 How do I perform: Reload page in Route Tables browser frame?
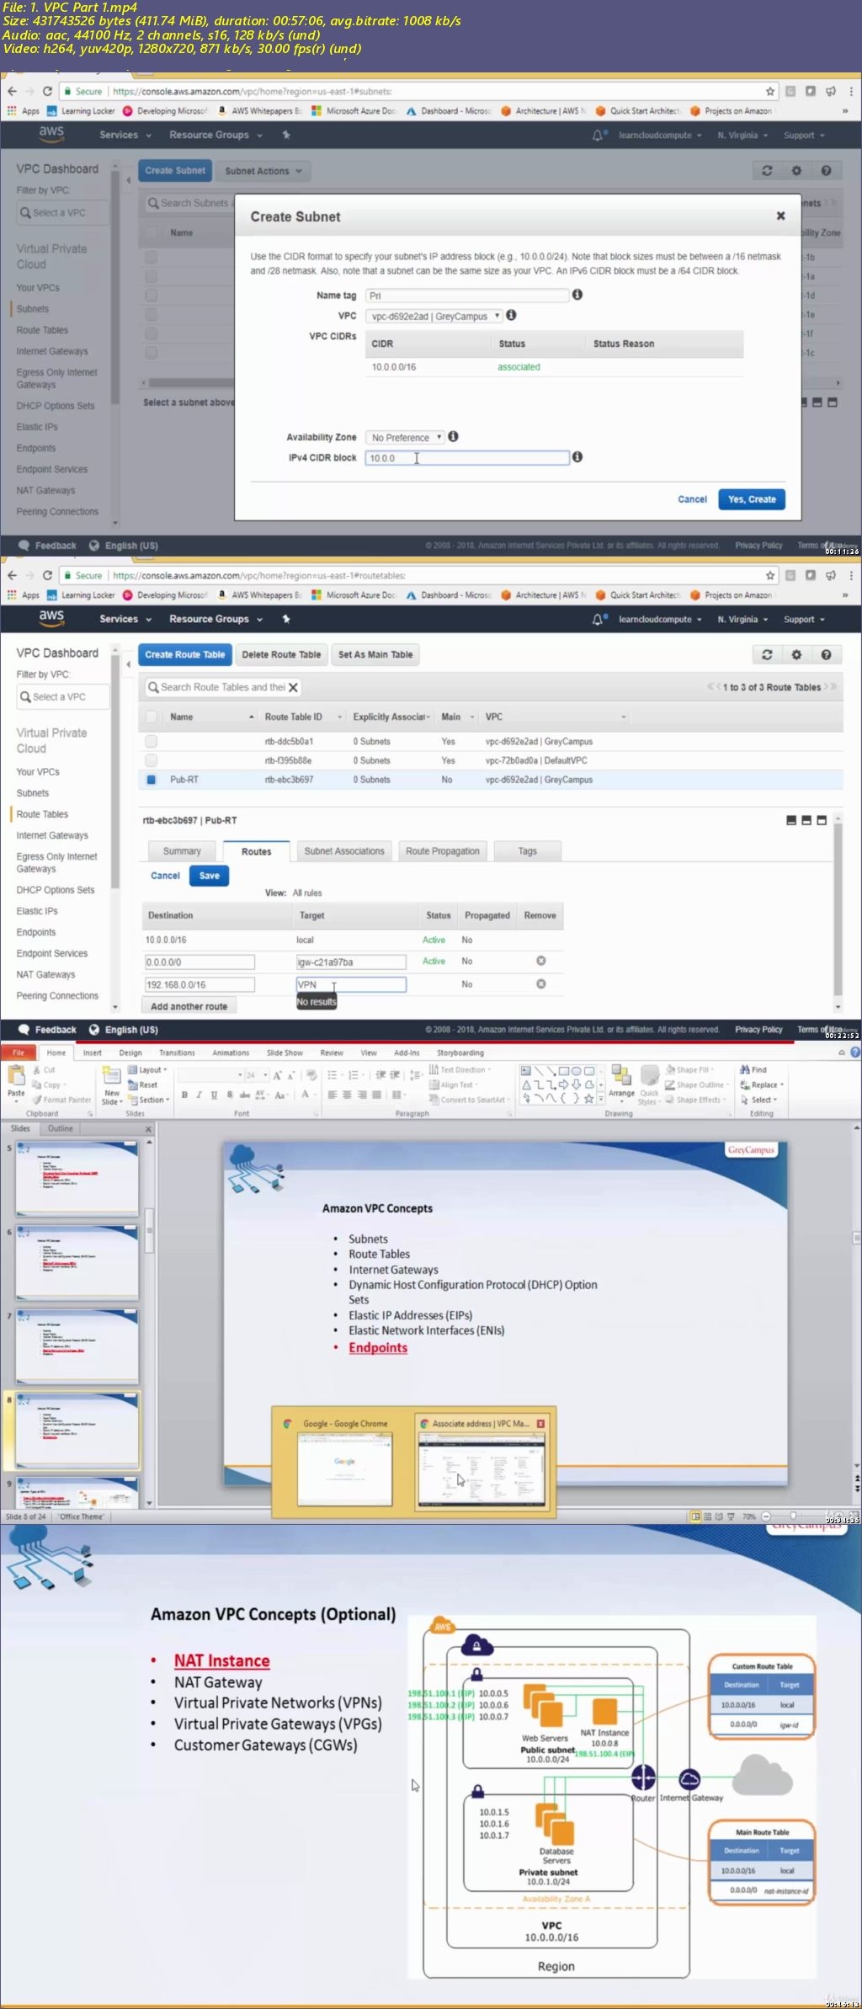click(x=47, y=575)
